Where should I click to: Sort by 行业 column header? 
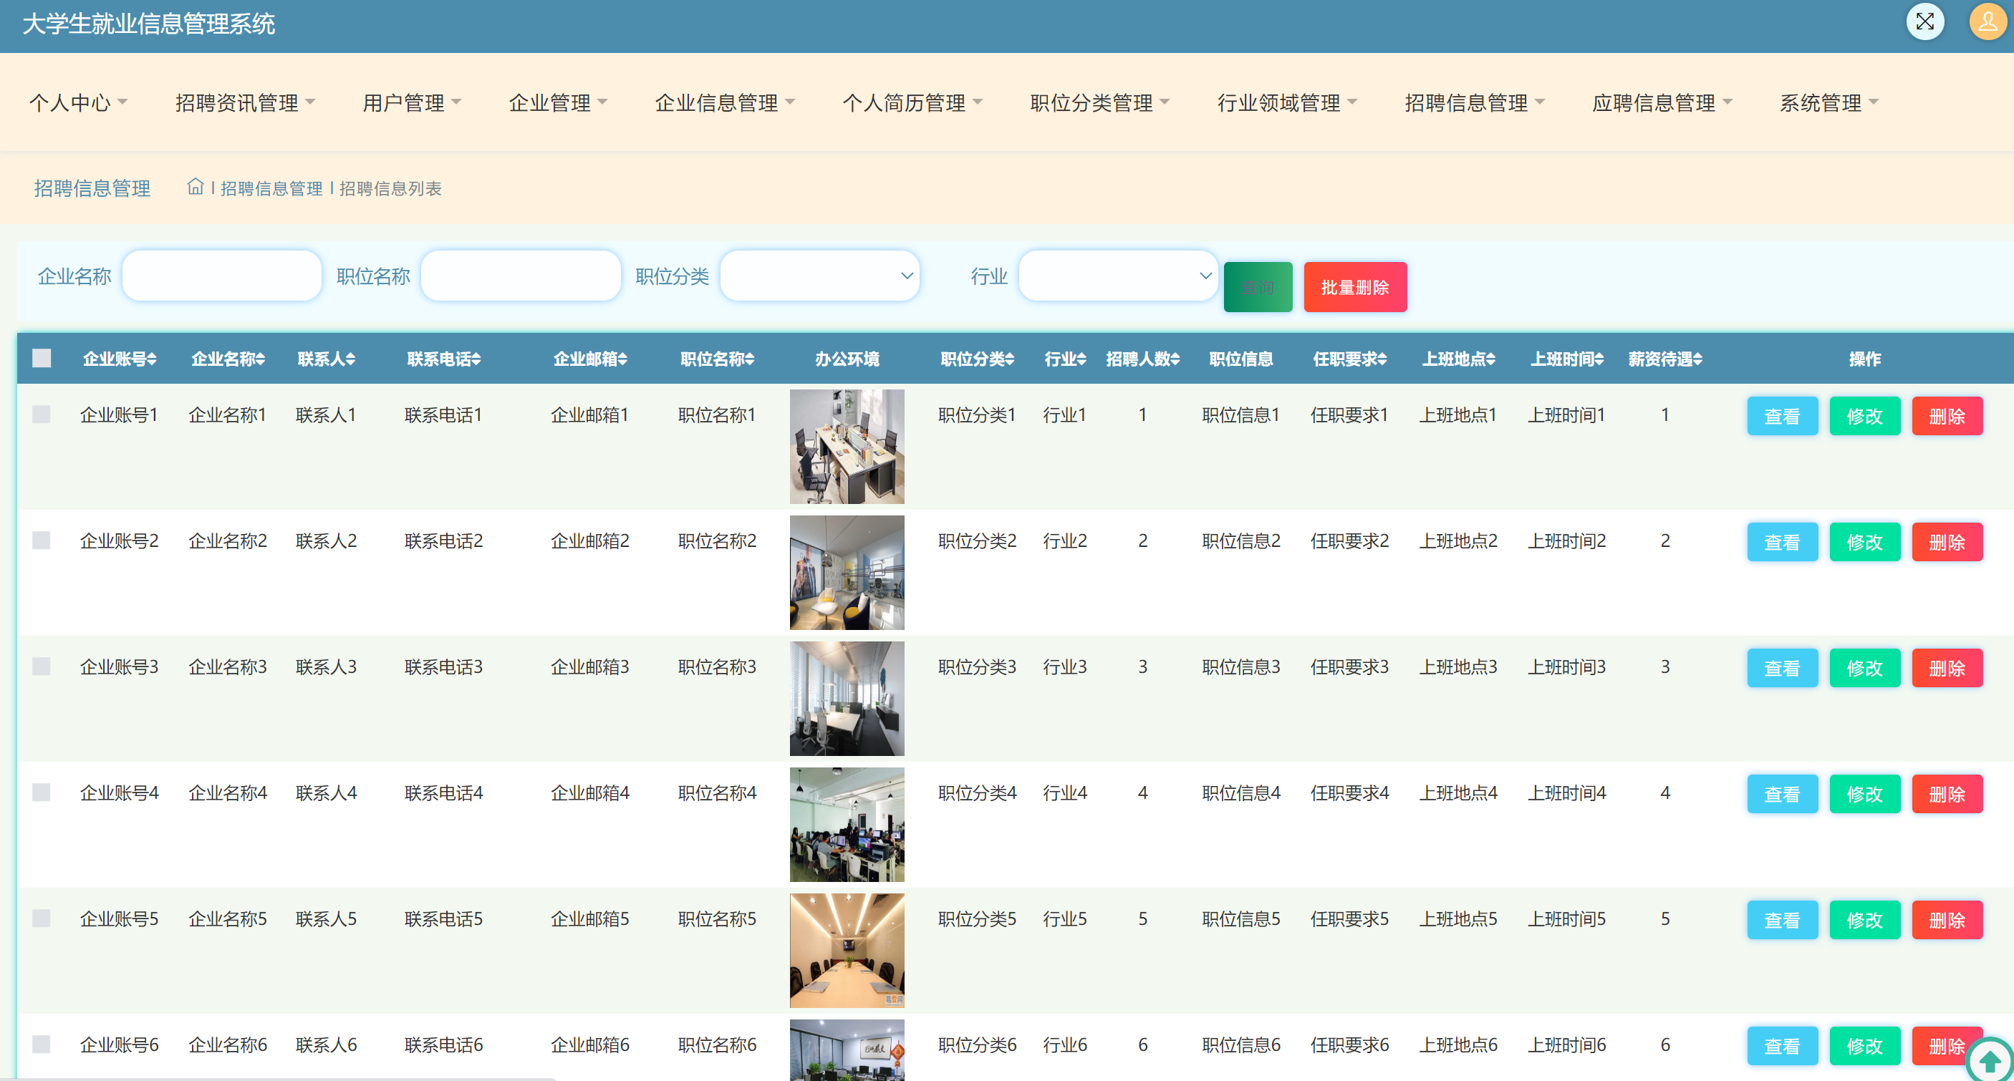click(1065, 359)
